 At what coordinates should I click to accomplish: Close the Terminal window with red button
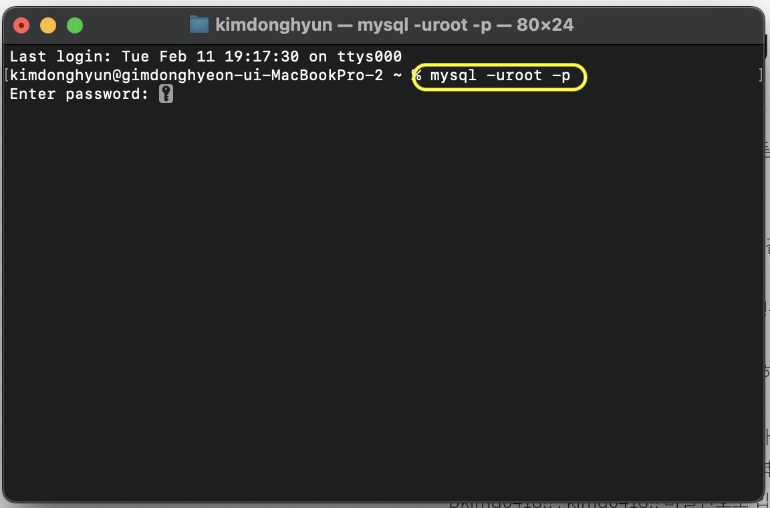[x=21, y=25]
